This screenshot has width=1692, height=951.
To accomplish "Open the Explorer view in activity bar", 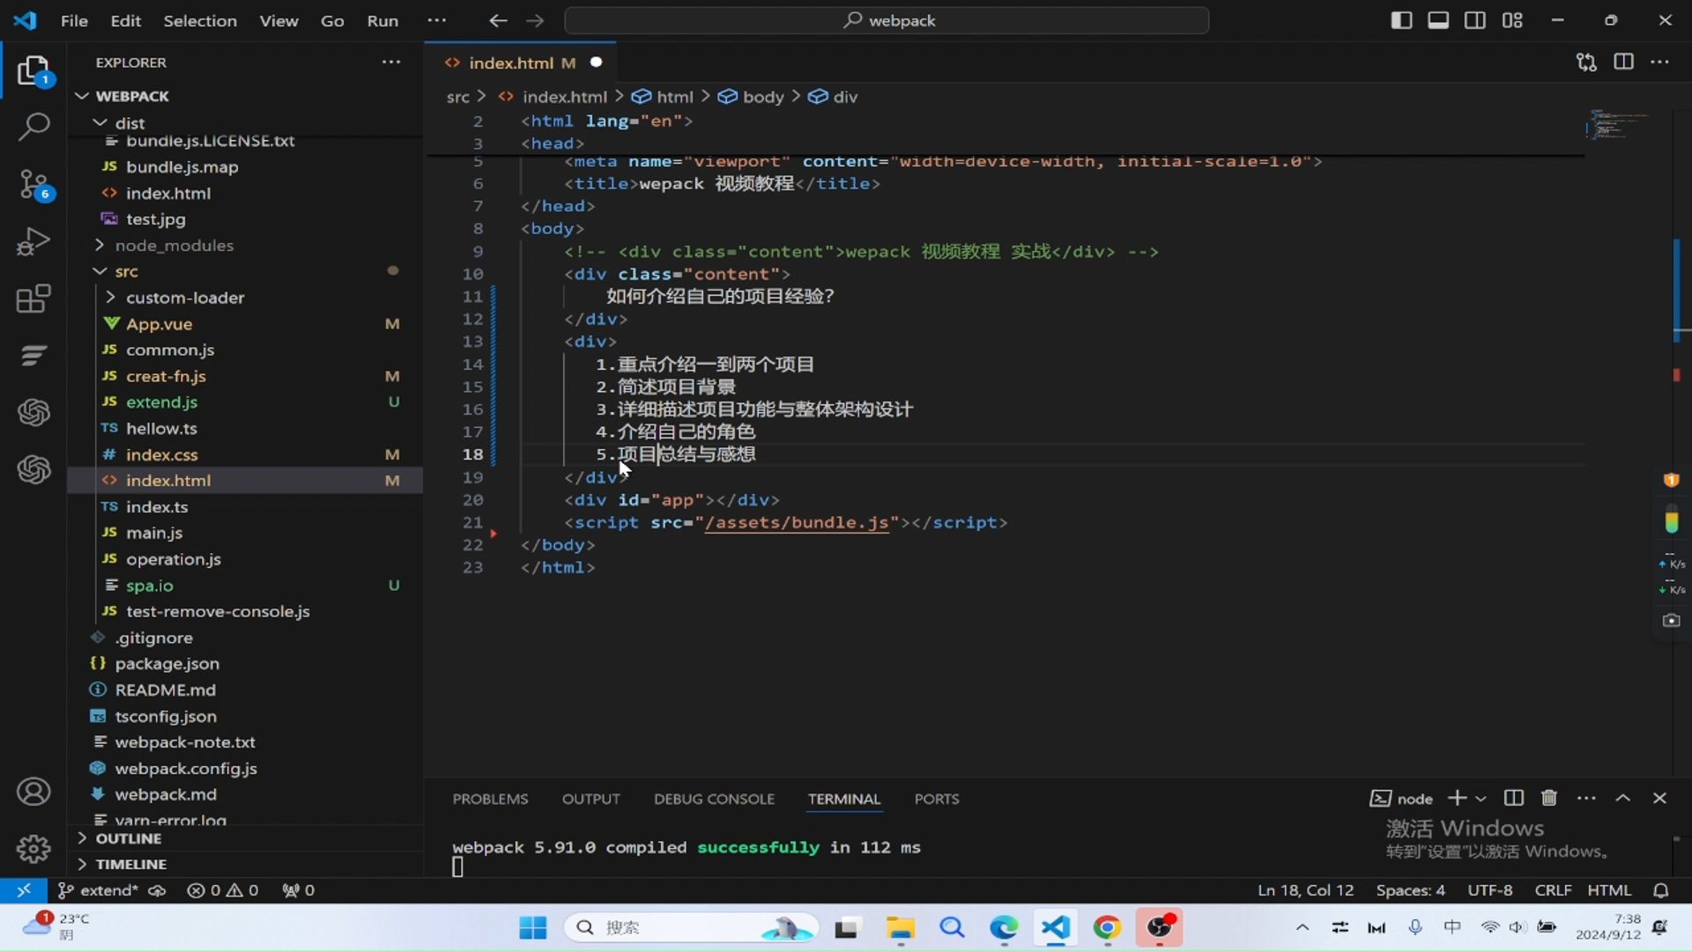I will pyautogui.click(x=33, y=71).
